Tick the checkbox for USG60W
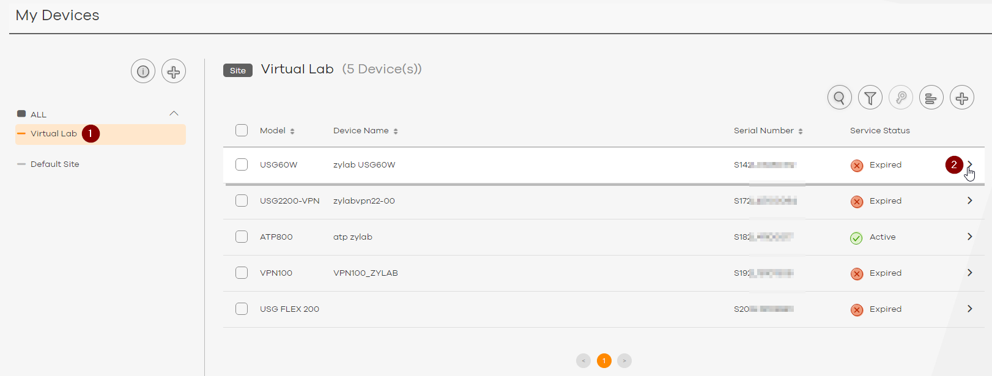 242,164
